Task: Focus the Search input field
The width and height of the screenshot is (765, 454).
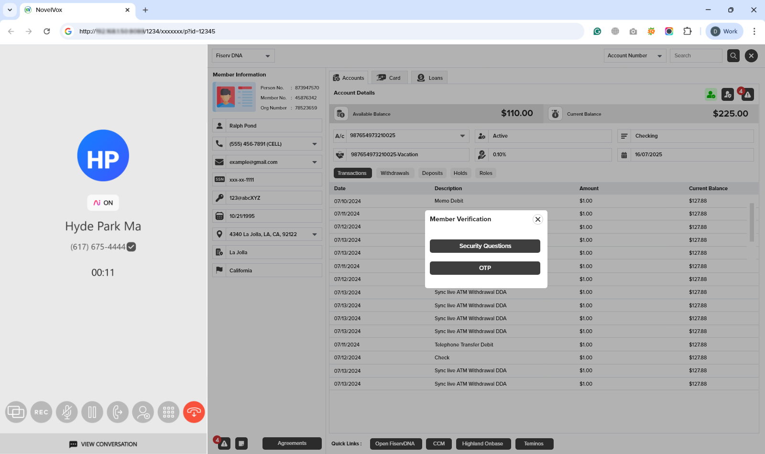Action: (696, 56)
